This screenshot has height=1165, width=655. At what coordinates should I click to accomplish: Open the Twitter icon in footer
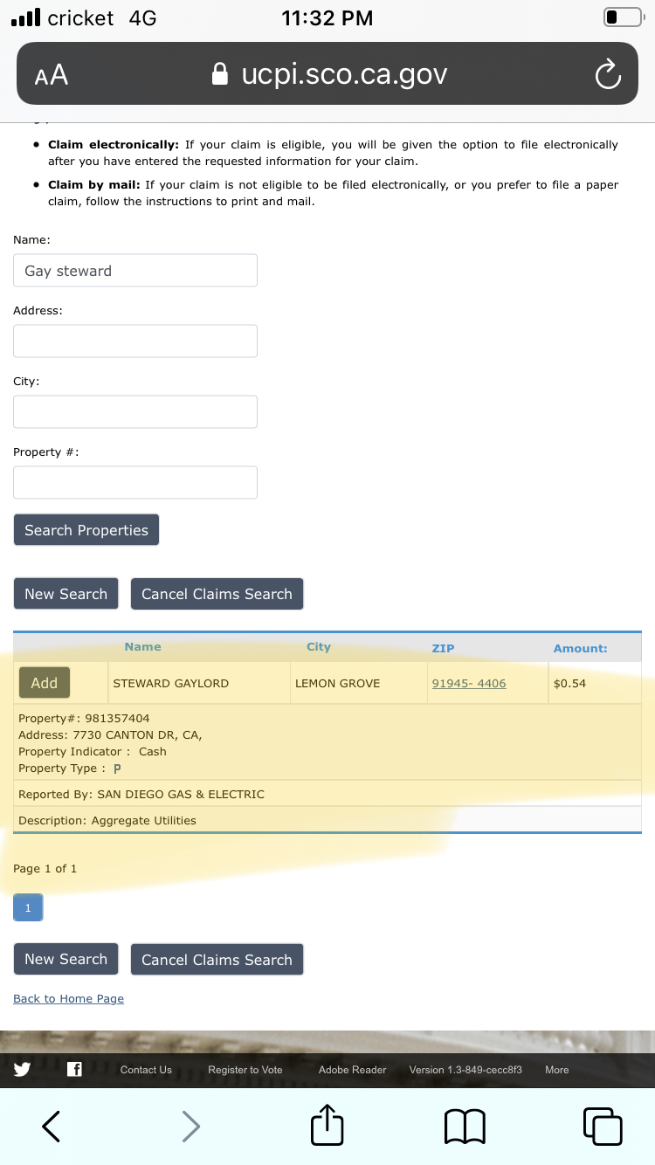(22, 1069)
